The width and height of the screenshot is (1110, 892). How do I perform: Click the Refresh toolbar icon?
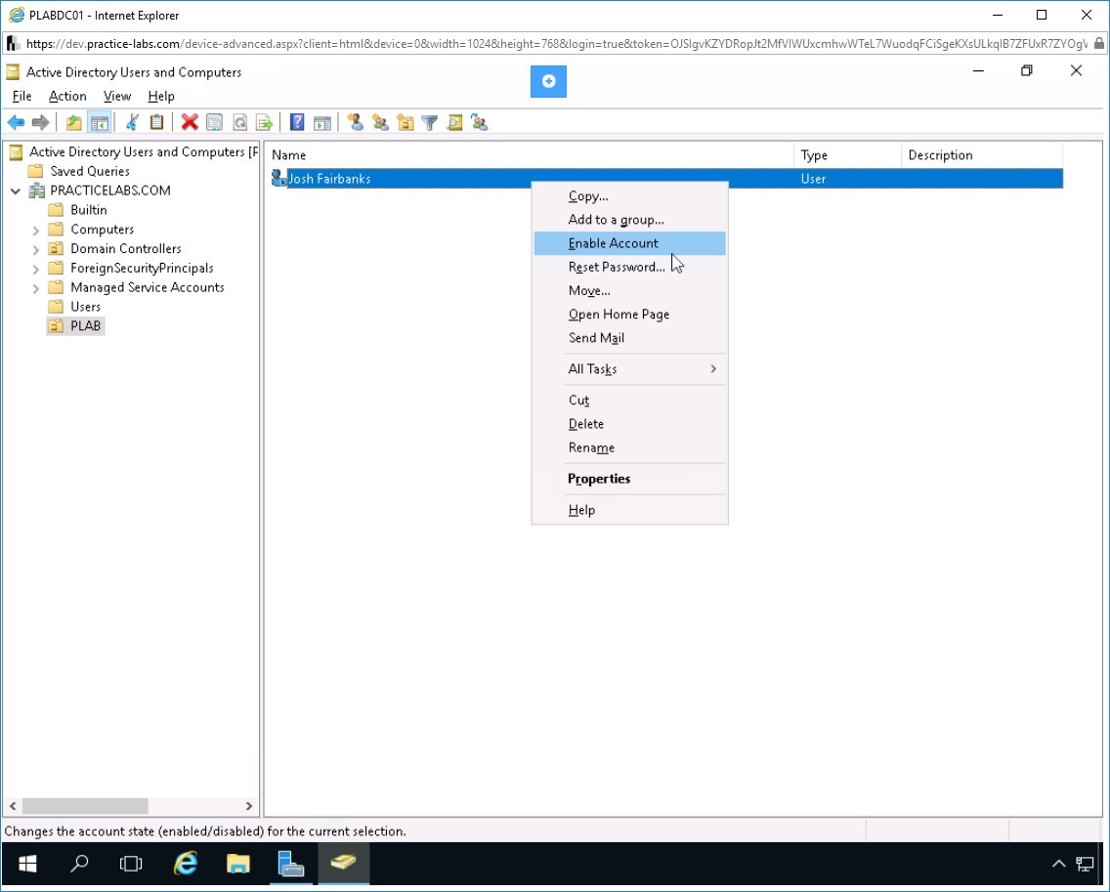pyautogui.click(x=240, y=122)
